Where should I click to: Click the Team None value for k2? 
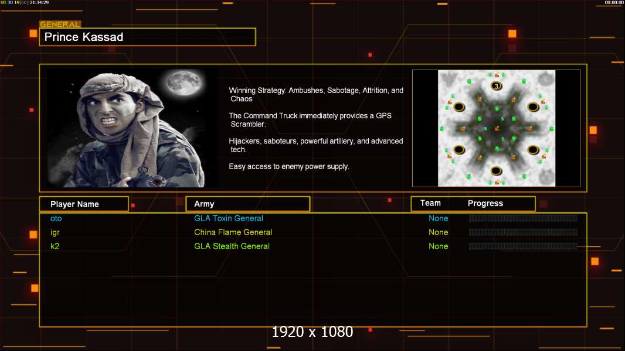(x=438, y=246)
